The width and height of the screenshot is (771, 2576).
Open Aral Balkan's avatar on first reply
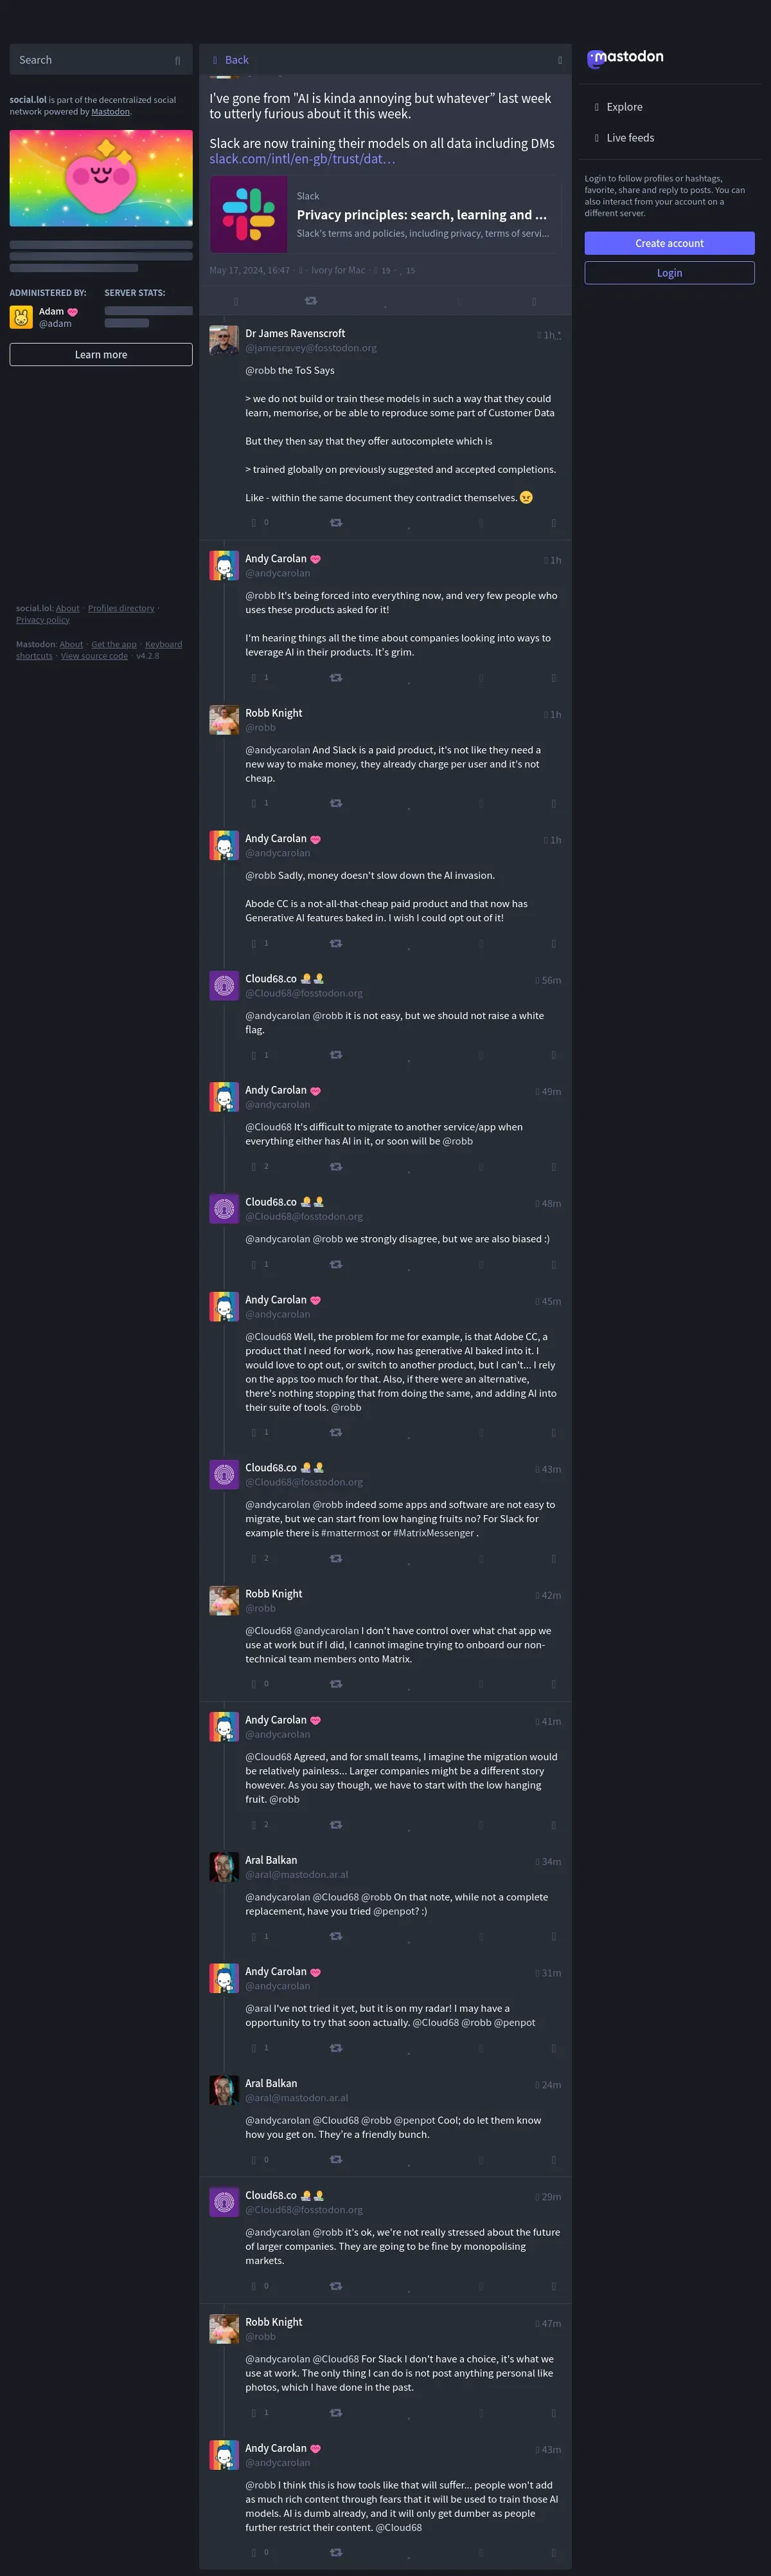coord(224,1867)
